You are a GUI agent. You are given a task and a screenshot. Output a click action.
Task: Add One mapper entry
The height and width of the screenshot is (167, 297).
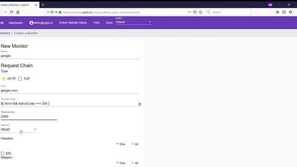point(121,163)
